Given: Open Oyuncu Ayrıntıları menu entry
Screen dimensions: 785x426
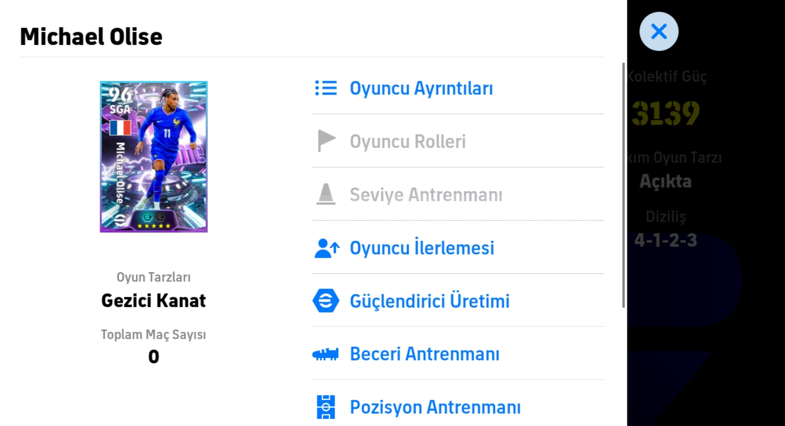Looking at the screenshot, I should [421, 88].
